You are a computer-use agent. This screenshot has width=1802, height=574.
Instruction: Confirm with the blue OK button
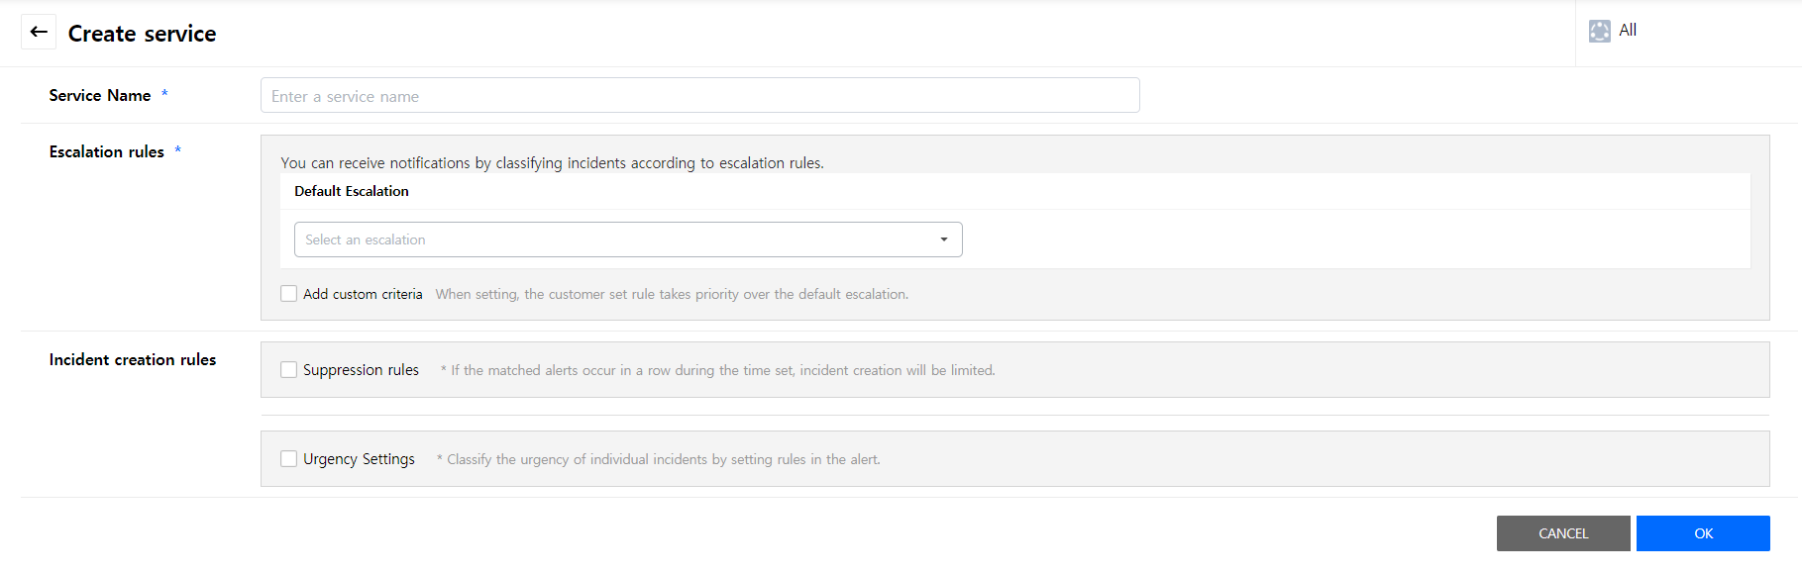point(1702,533)
